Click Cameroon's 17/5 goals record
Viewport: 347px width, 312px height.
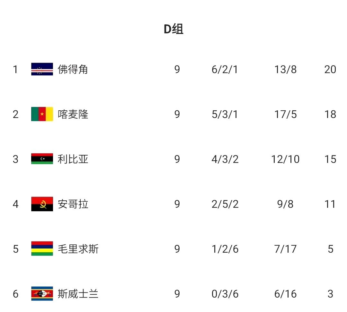click(x=285, y=114)
